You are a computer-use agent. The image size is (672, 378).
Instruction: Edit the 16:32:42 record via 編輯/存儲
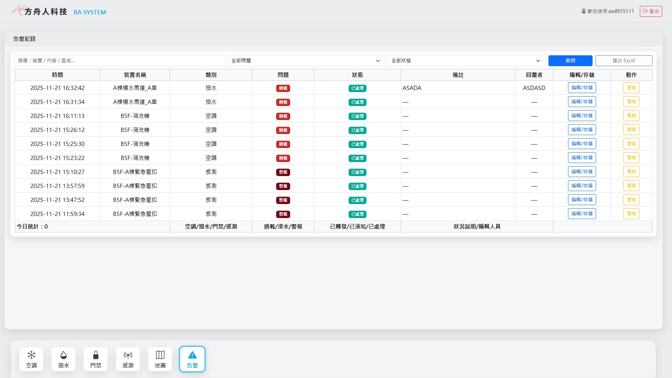[582, 88]
